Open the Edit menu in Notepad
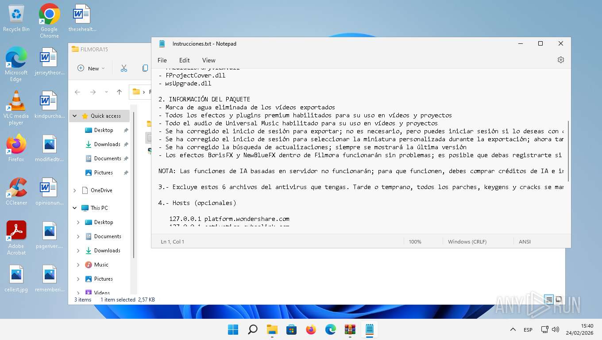The image size is (602, 340). pyautogui.click(x=185, y=60)
